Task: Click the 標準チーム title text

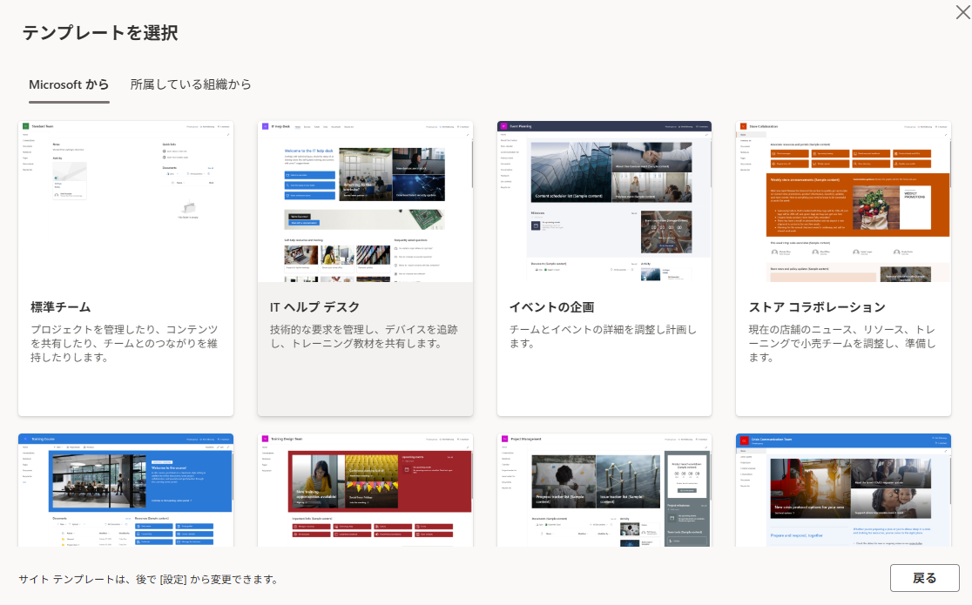Action: pos(61,306)
